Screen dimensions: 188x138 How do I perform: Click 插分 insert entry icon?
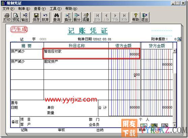pyautogui.click(x=68, y=17)
